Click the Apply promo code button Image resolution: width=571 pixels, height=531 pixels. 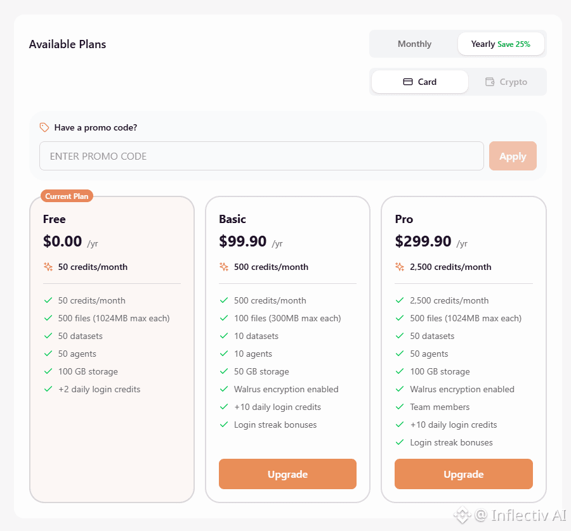tap(513, 156)
